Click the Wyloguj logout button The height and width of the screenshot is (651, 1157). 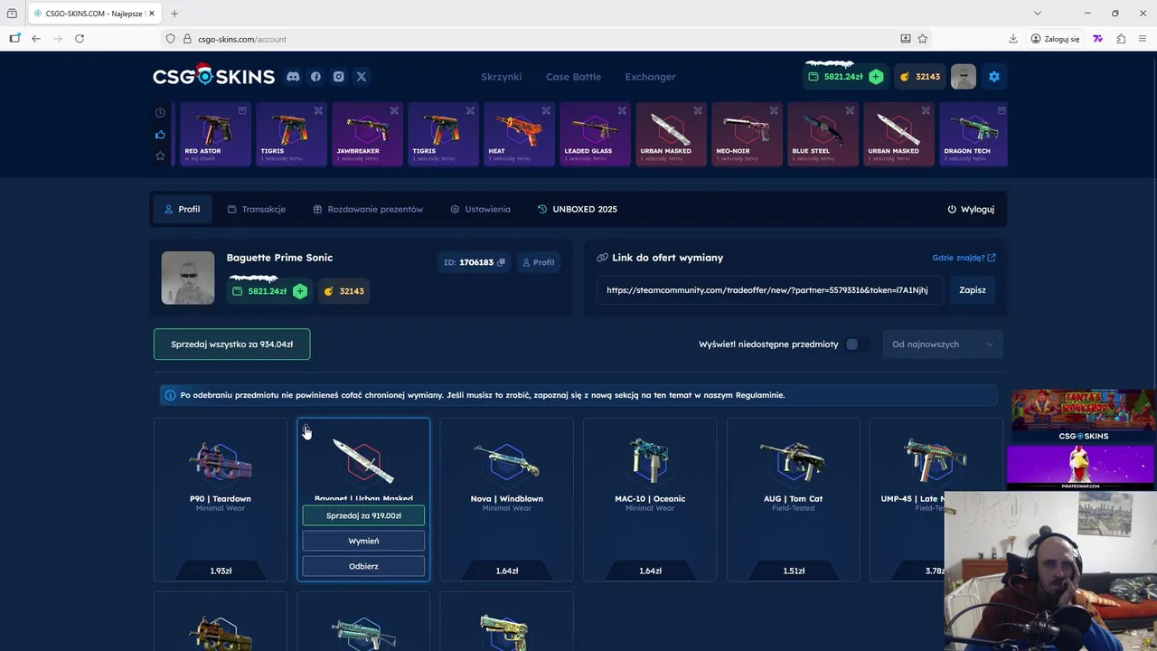coord(971,209)
